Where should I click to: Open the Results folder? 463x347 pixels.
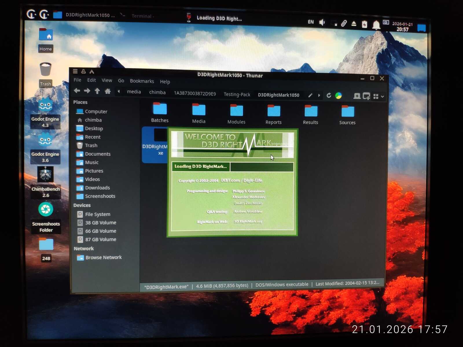click(310, 115)
